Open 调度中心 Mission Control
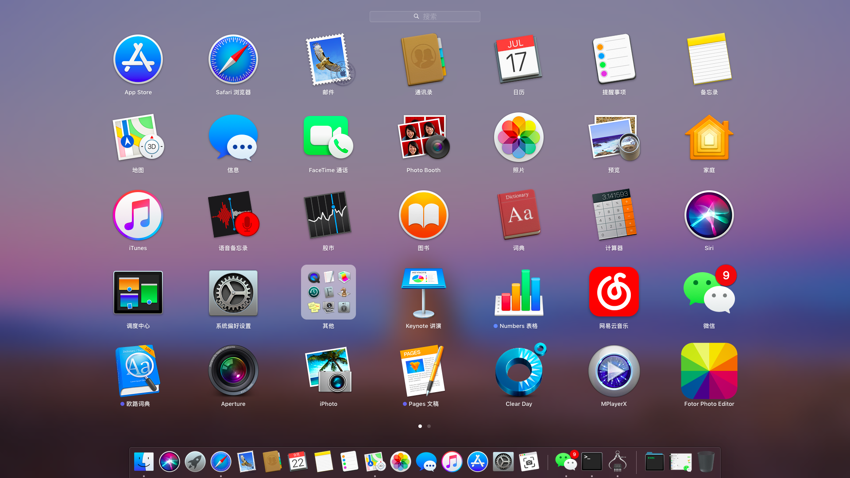The height and width of the screenshot is (478, 850). (x=138, y=293)
